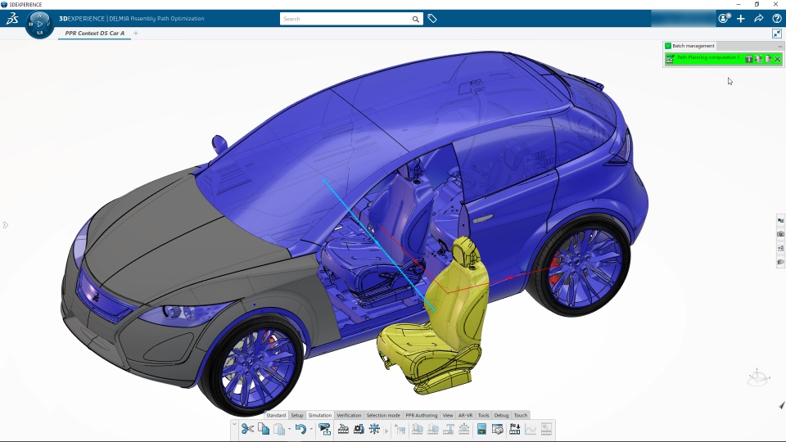This screenshot has height=442, width=786.
Task: Expand the toolbar flyout play arrow
Action: click(386, 431)
